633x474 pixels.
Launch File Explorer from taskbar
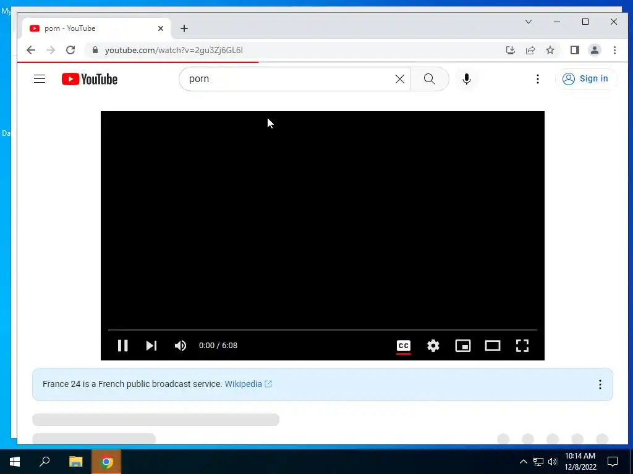pos(75,462)
